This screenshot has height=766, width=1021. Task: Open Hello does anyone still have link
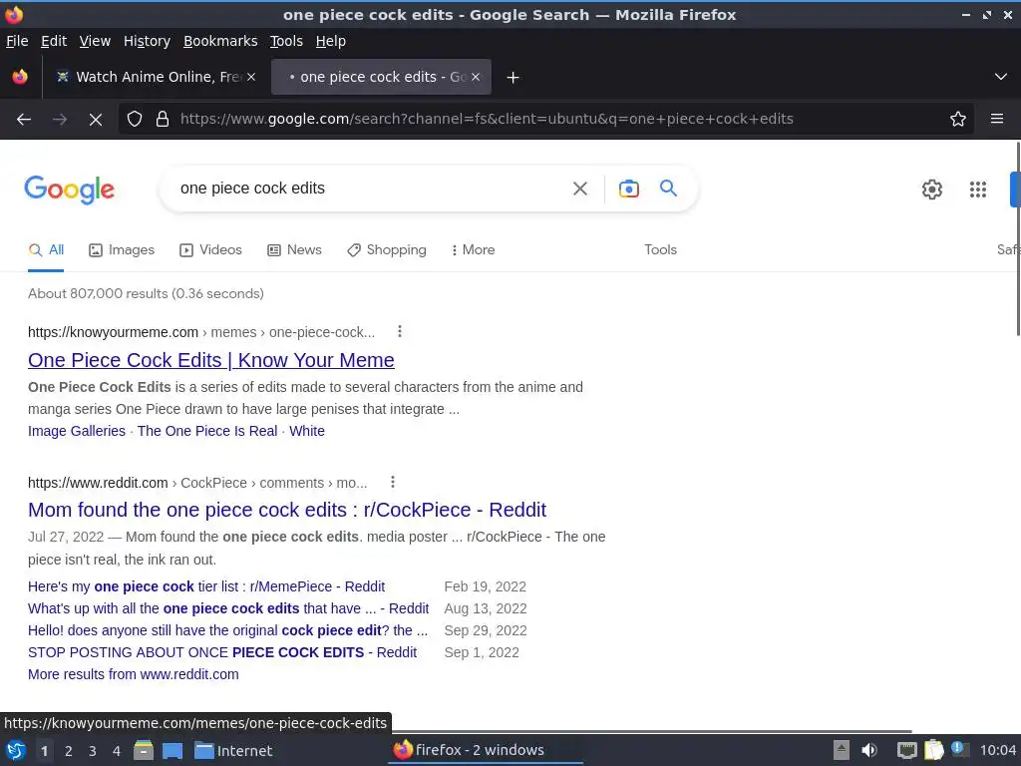click(228, 631)
